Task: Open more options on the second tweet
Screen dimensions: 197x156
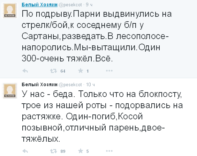Action: point(109,151)
